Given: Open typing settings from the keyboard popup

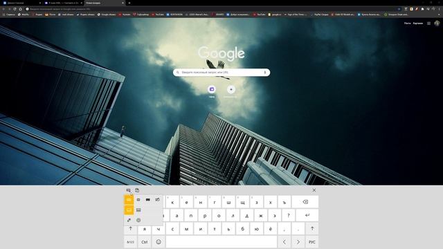Looking at the screenshot, I should (x=138, y=220).
